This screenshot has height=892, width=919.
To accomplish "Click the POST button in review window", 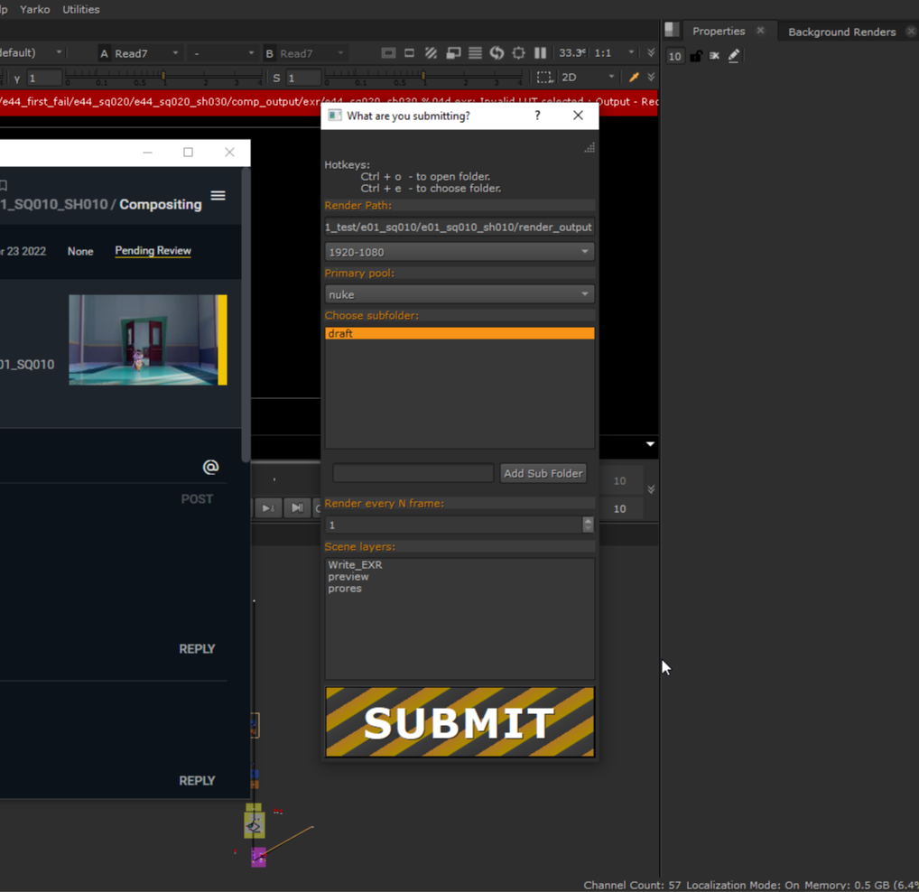I will click(197, 498).
